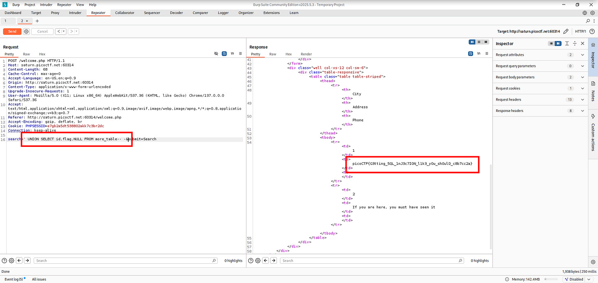Switch to tabbed request/response layout

486,42
